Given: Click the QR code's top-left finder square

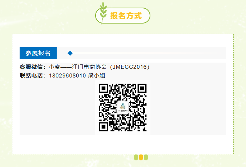Looking at the screenshot, I should pyautogui.click(x=104, y=89).
